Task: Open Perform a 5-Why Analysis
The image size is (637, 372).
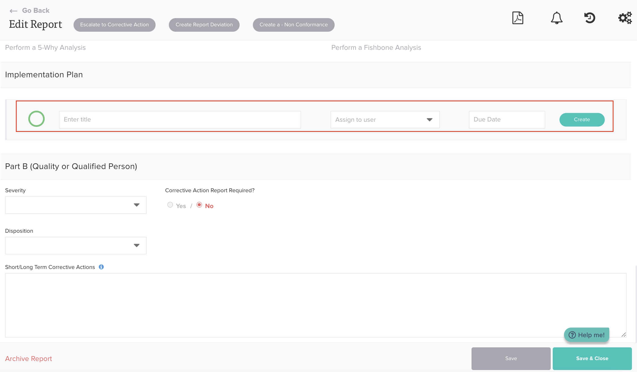Action: click(45, 48)
